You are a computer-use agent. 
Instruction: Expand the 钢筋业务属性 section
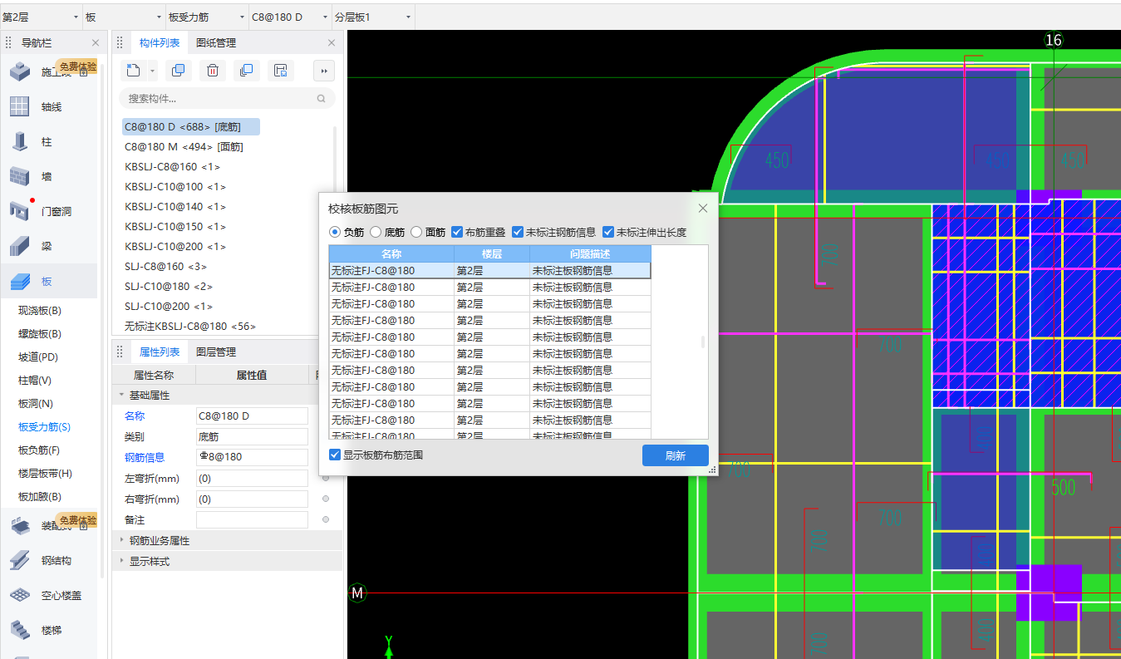point(122,540)
